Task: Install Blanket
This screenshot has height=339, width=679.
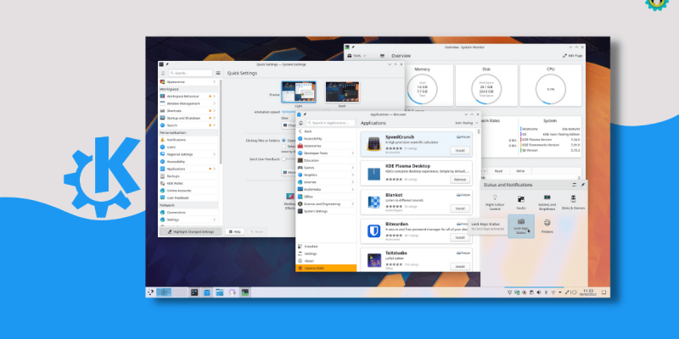Action: [x=460, y=208]
